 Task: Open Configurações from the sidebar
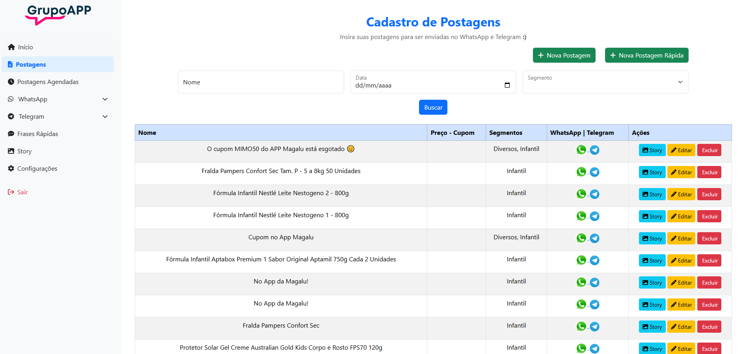[37, 169]
